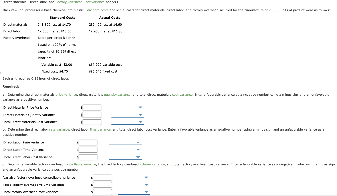Screen dimensions: 337x196
Task: Open the Direct Materials Quantity Variance dropdown
Action: pyautogui.click(x=140, y=114)
